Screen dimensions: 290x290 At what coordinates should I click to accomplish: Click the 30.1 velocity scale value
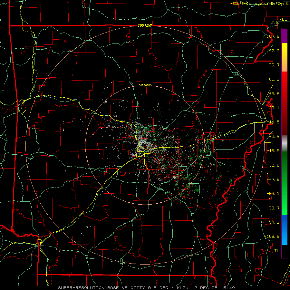click(x=274, y=108)
